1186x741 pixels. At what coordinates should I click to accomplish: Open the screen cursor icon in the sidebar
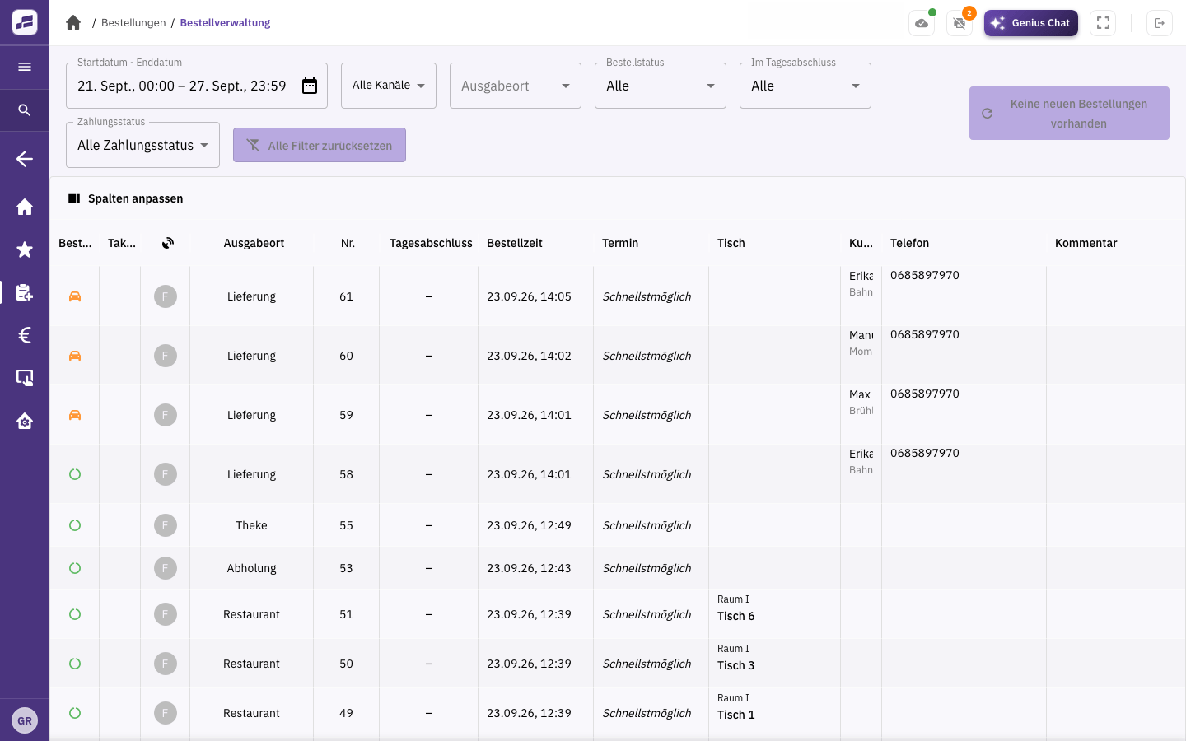25,378
